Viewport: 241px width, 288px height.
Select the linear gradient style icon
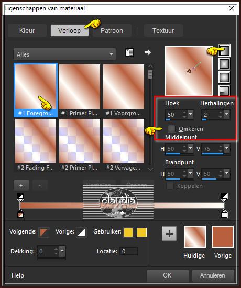pyautogui.click(x=224, y=50)
